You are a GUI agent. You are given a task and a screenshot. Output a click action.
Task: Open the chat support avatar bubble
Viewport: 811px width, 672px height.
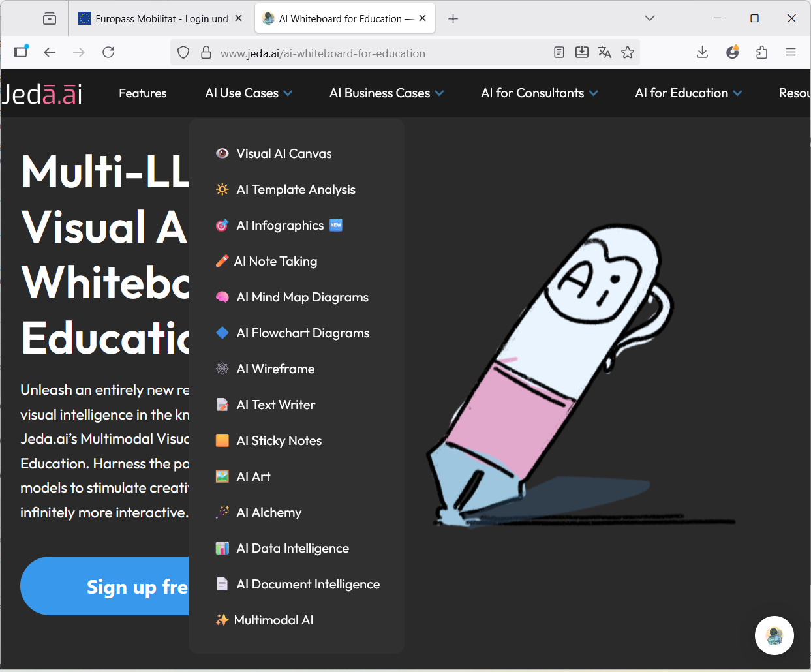774,635
